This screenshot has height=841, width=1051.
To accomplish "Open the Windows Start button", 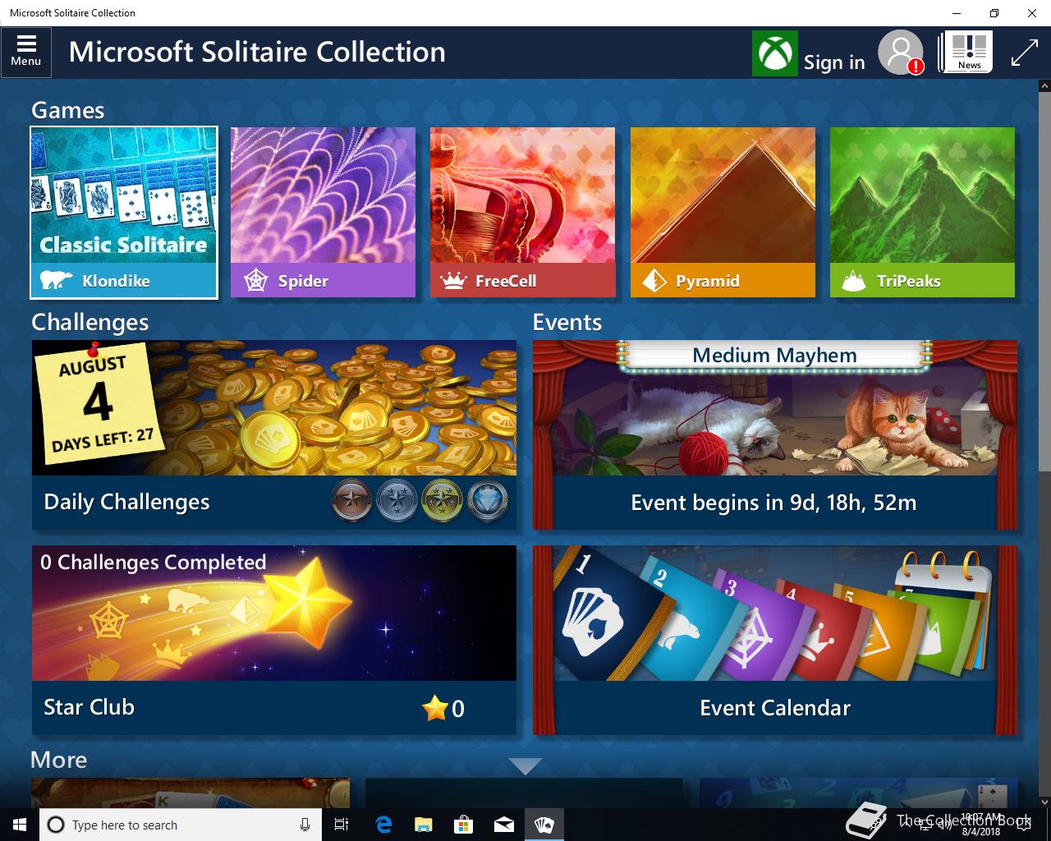I will click(20, 825).
